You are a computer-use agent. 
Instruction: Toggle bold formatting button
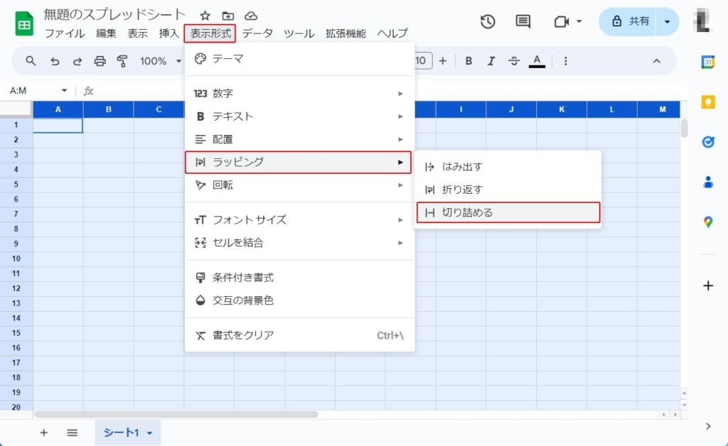[x=469, y=61]
